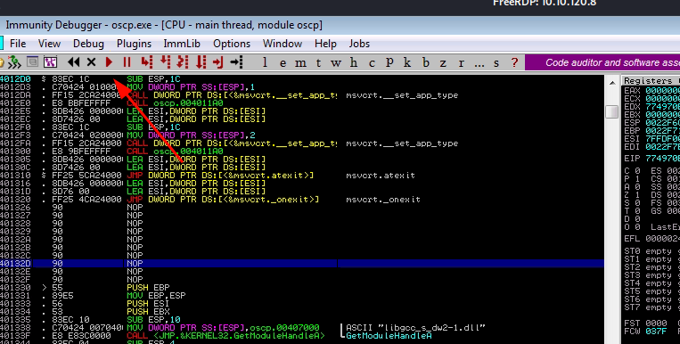
Task: Show Log window with 'l' button
Action: (265, 63)
